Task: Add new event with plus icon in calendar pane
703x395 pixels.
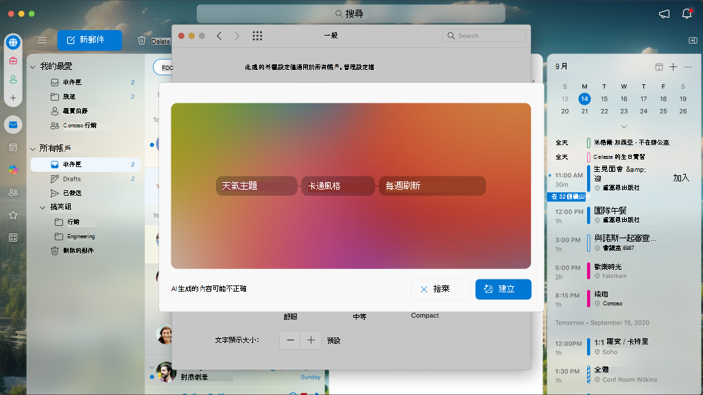Action: coord(673,66)
